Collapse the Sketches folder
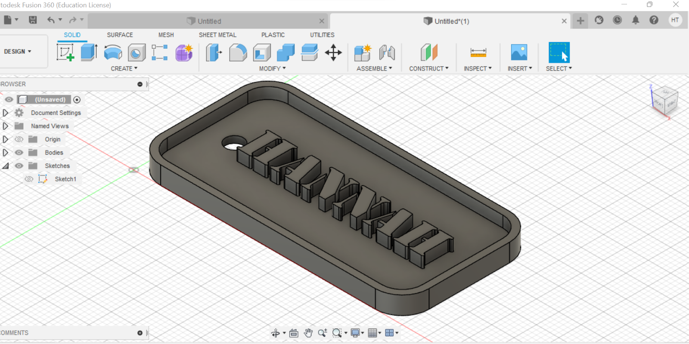Viewport: 689px width, 344px height. coord(6,166)
